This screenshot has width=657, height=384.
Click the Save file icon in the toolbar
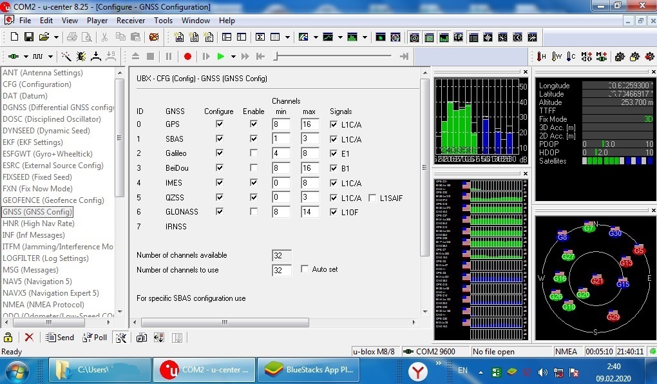pyautogui.click(x=28, y=37)
